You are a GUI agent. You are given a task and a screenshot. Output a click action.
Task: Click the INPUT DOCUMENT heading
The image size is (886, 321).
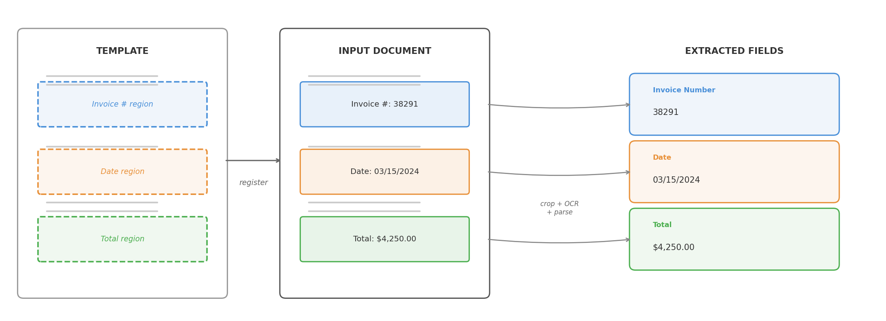point(385,51)
